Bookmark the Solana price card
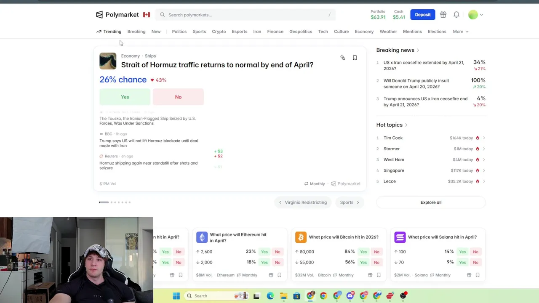The height and width of the screenshot is (303, 539). click(478, 275)
